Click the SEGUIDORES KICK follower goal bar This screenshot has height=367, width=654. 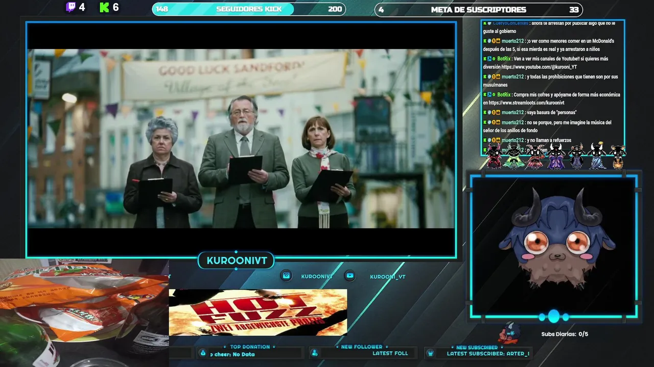click(249, 9)
